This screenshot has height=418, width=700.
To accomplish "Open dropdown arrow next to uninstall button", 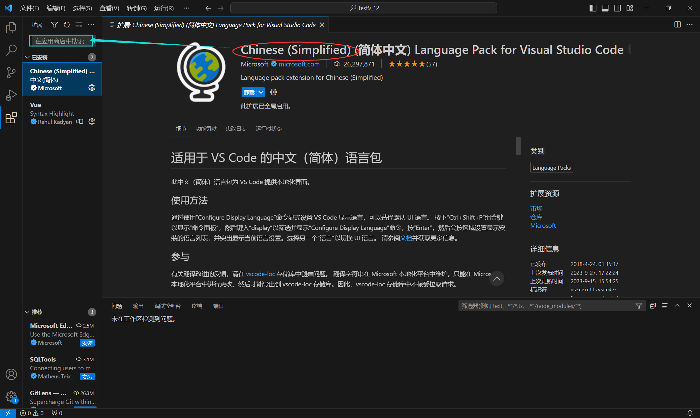I will pyautogui.click(x=261, y=92).
